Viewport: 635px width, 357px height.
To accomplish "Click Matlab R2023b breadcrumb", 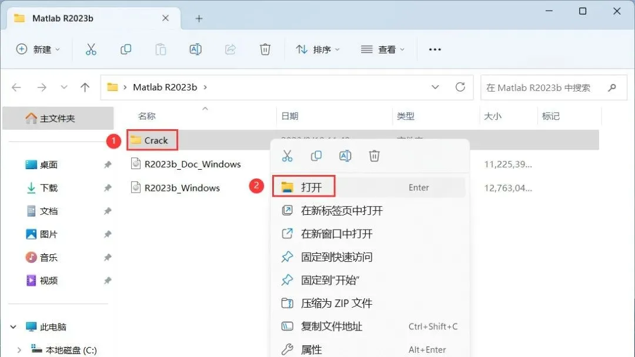I will [165, 87].
